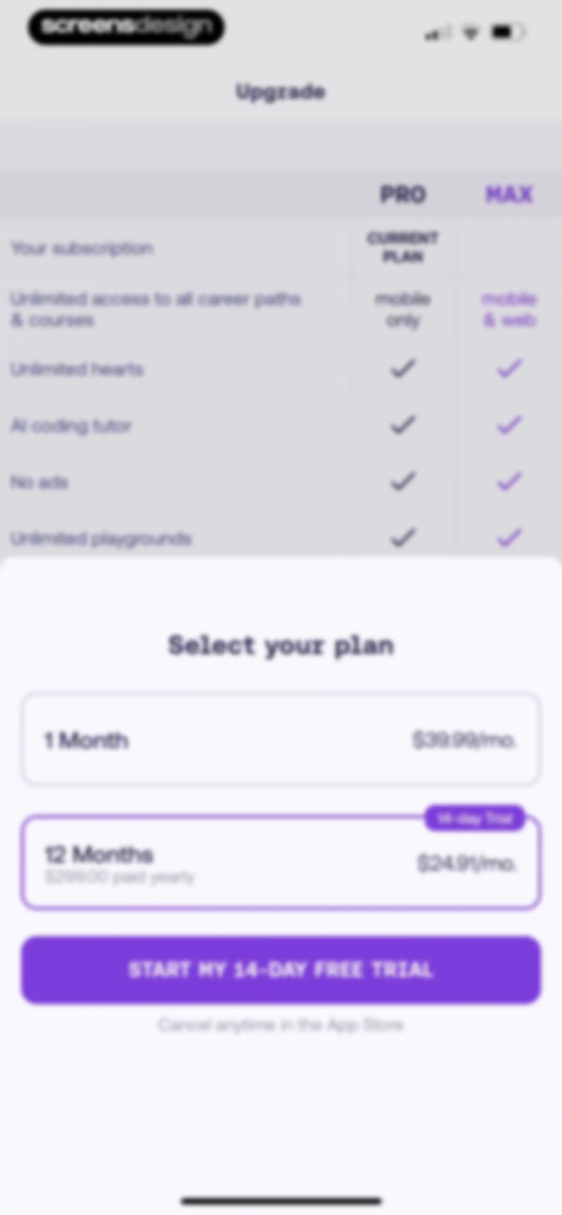Image resolution: width=562 pixels, height=1215 pixels.
Task: Select the PRO column header
Action: point(403,194)
